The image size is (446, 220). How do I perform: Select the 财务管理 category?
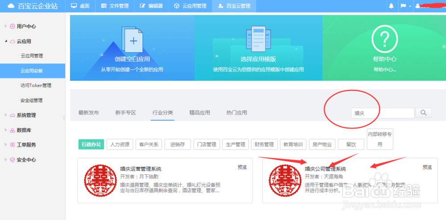click(264, 144)
